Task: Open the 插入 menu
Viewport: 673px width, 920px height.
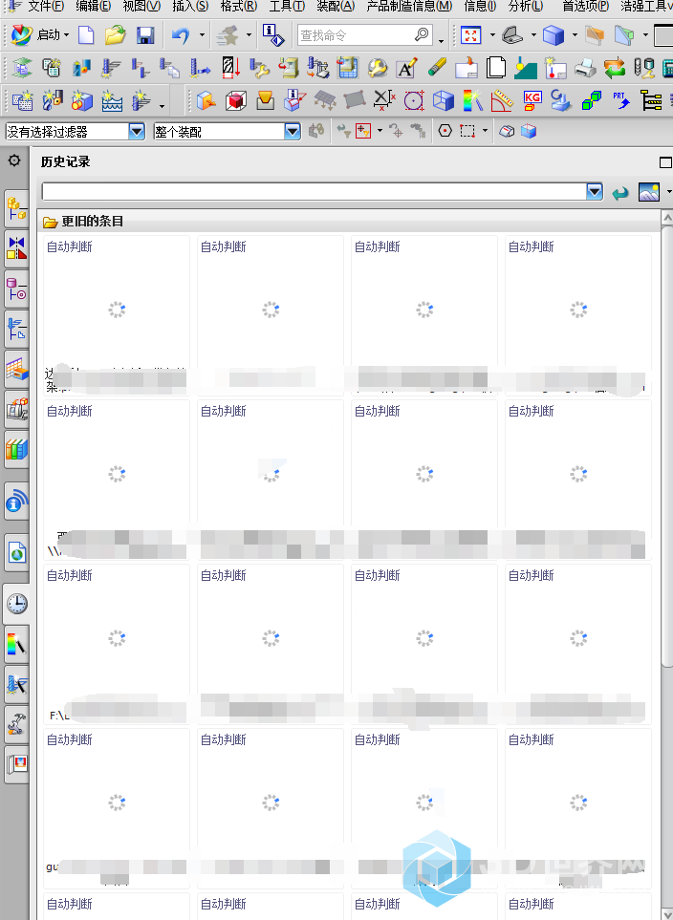Action: tap(190, 7)
